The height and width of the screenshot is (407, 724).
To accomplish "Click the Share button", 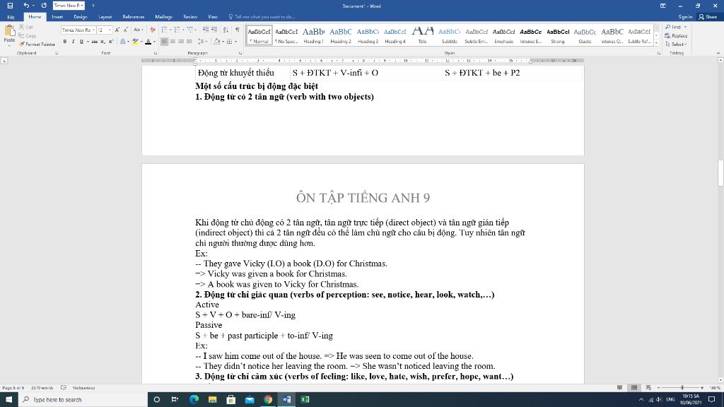I will point(708,17).
